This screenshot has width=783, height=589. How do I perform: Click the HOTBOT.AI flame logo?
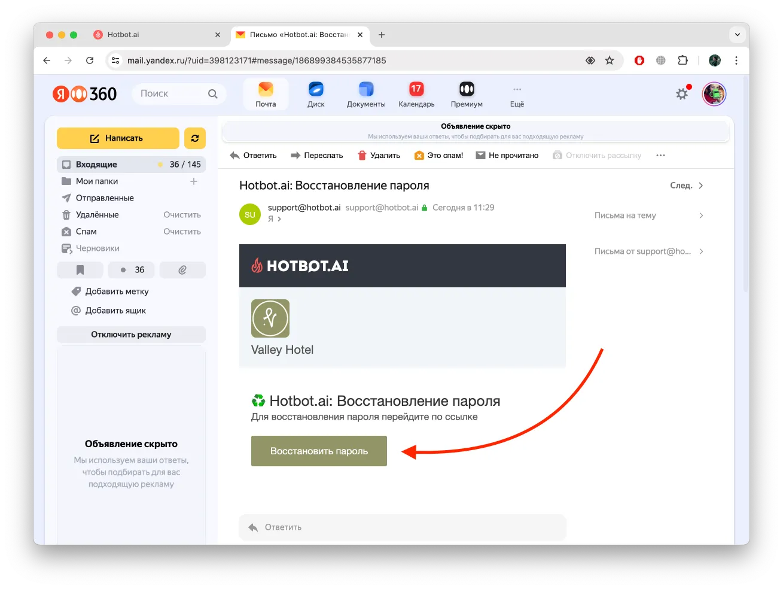300,266
